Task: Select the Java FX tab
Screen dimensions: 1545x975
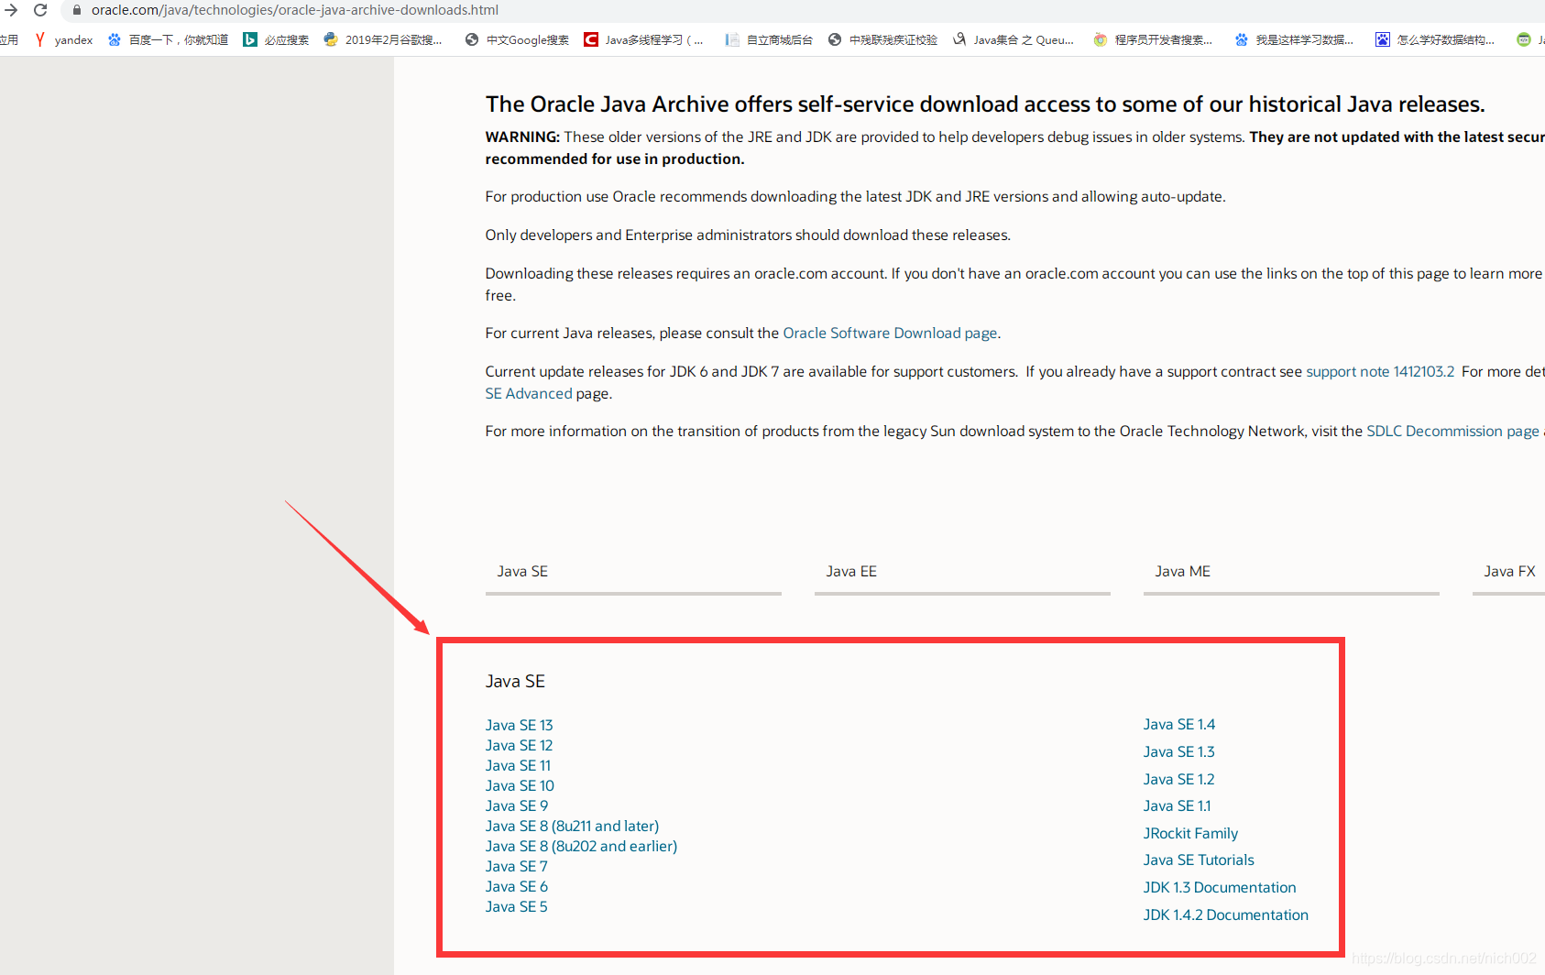Action: tap(1509, 572)
